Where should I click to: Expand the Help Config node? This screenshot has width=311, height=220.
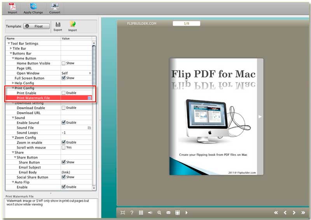tap(13, 83)
